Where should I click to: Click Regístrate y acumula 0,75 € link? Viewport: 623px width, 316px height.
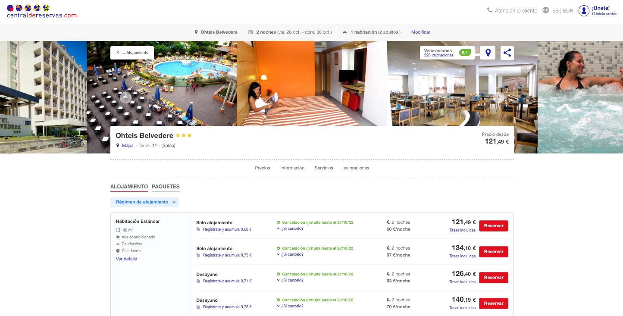[x=227, y=255]
